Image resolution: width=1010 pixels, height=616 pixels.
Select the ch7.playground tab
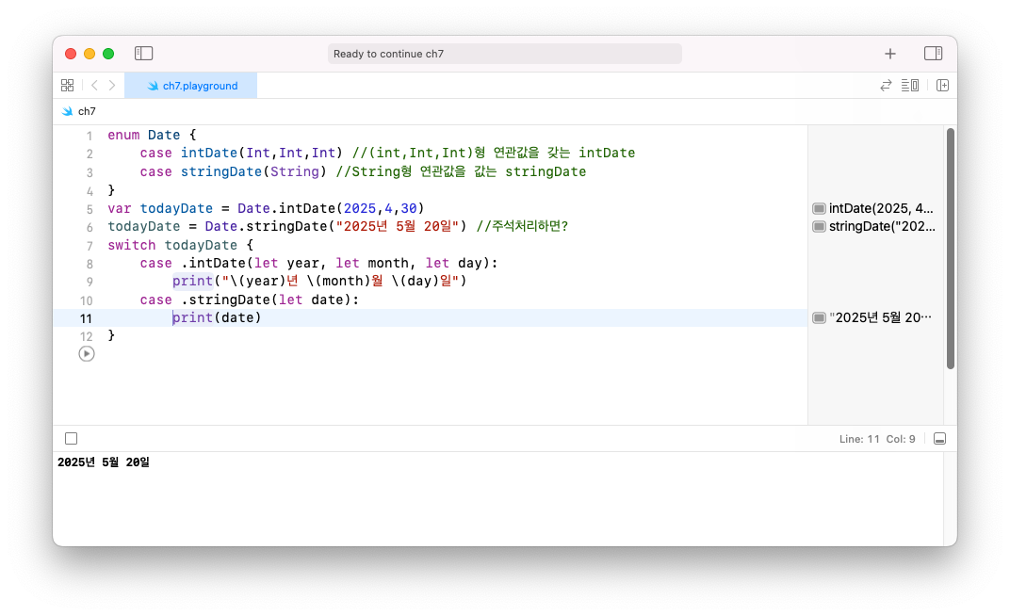click(191, 86)
